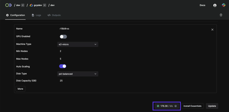Click the help question mark by cost

176,106
